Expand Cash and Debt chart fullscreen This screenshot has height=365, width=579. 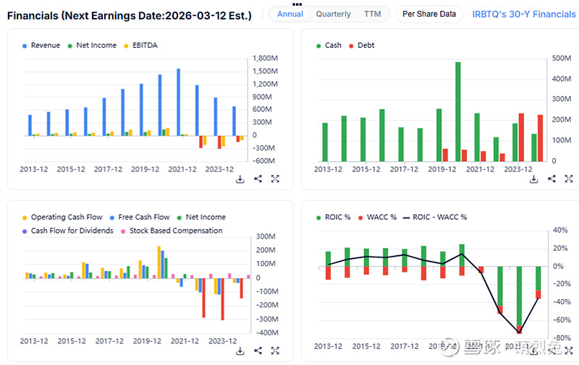(x=569, y=179)
